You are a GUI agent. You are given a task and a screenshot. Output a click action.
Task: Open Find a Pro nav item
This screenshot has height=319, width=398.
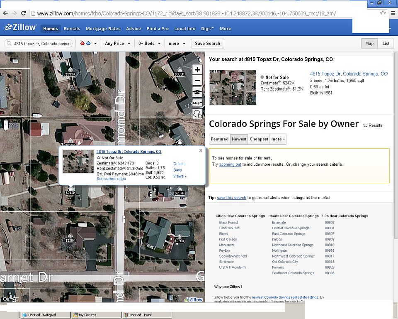[x=158, y=29]
